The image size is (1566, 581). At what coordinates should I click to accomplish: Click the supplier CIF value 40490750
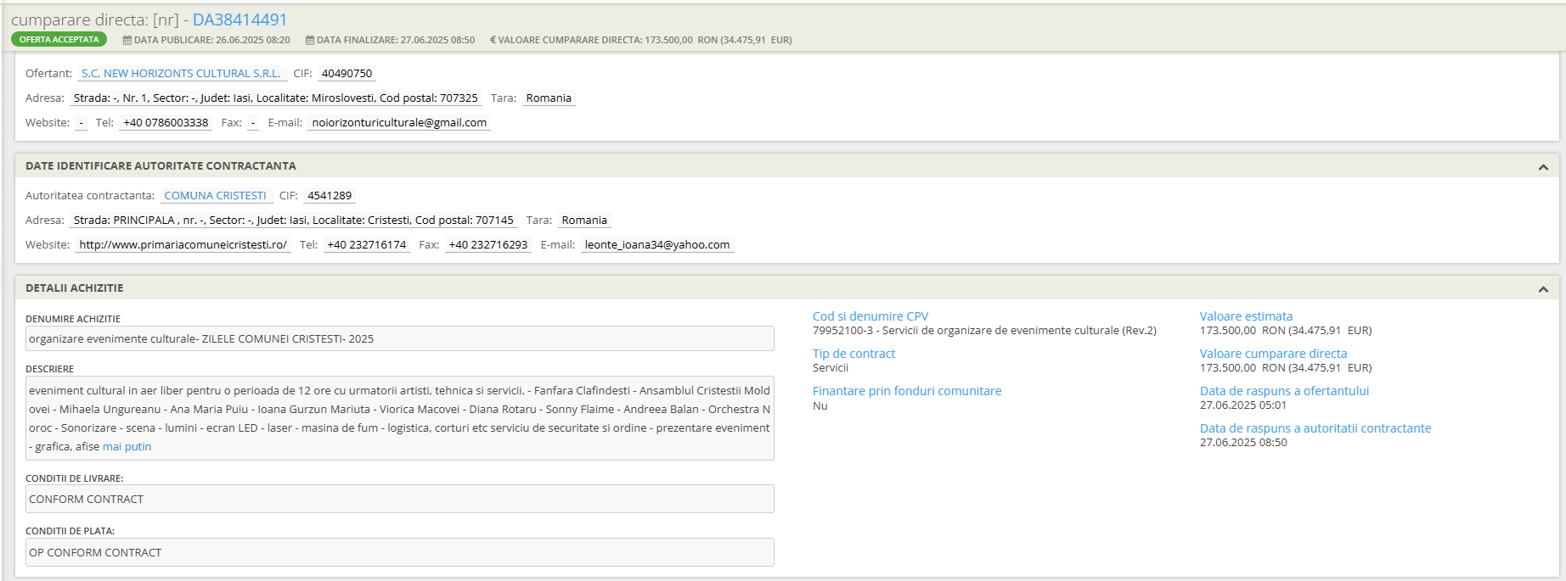coord(346,74)
